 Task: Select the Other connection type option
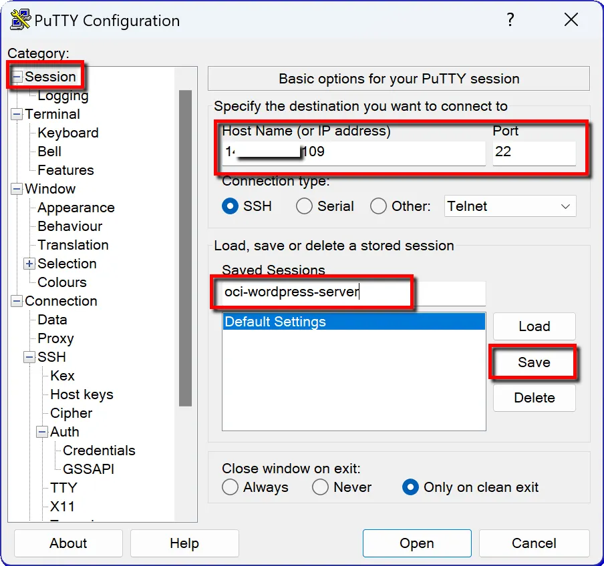tap(379, 206)
